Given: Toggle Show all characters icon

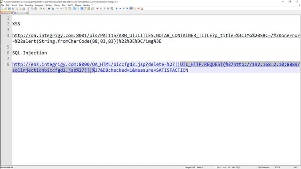Looking at the screenshot, I should point(78,8).
